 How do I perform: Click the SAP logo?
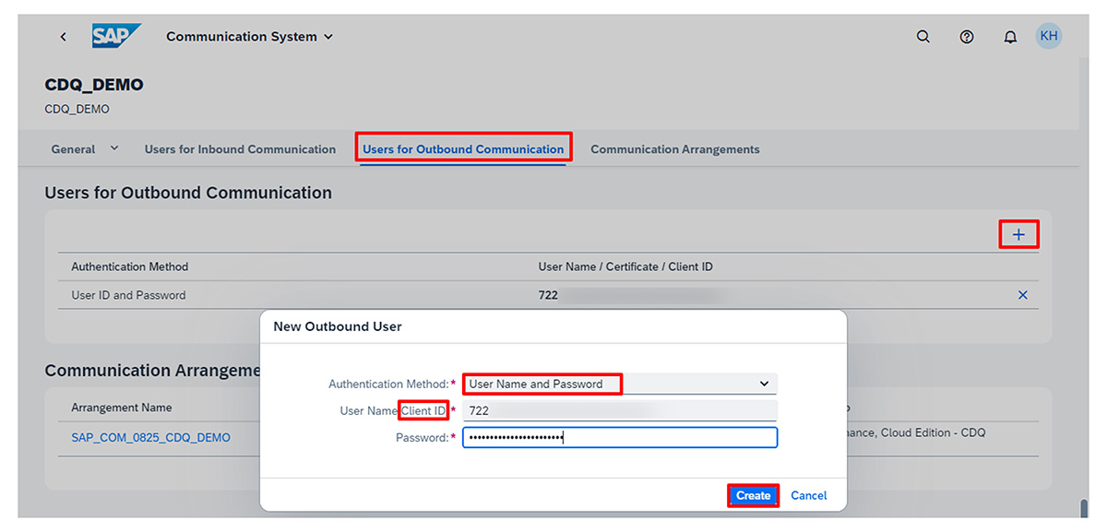click(116, 36)
